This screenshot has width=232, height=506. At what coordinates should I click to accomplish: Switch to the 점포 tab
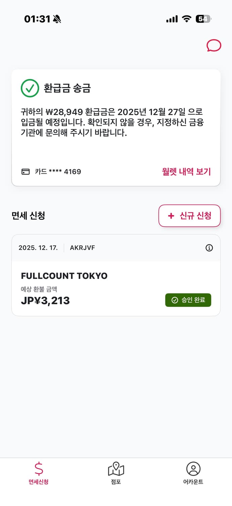pyautogui.click(x=116, y=474)
